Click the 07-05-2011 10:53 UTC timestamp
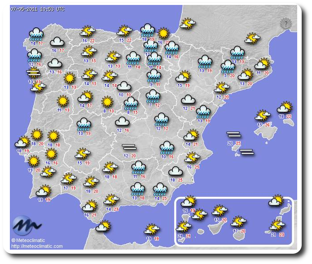Viewport: 312px width, 264px height. pos(38,9)
